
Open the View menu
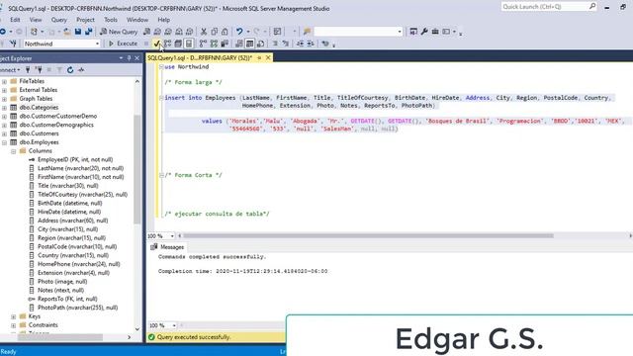point(36,20)
